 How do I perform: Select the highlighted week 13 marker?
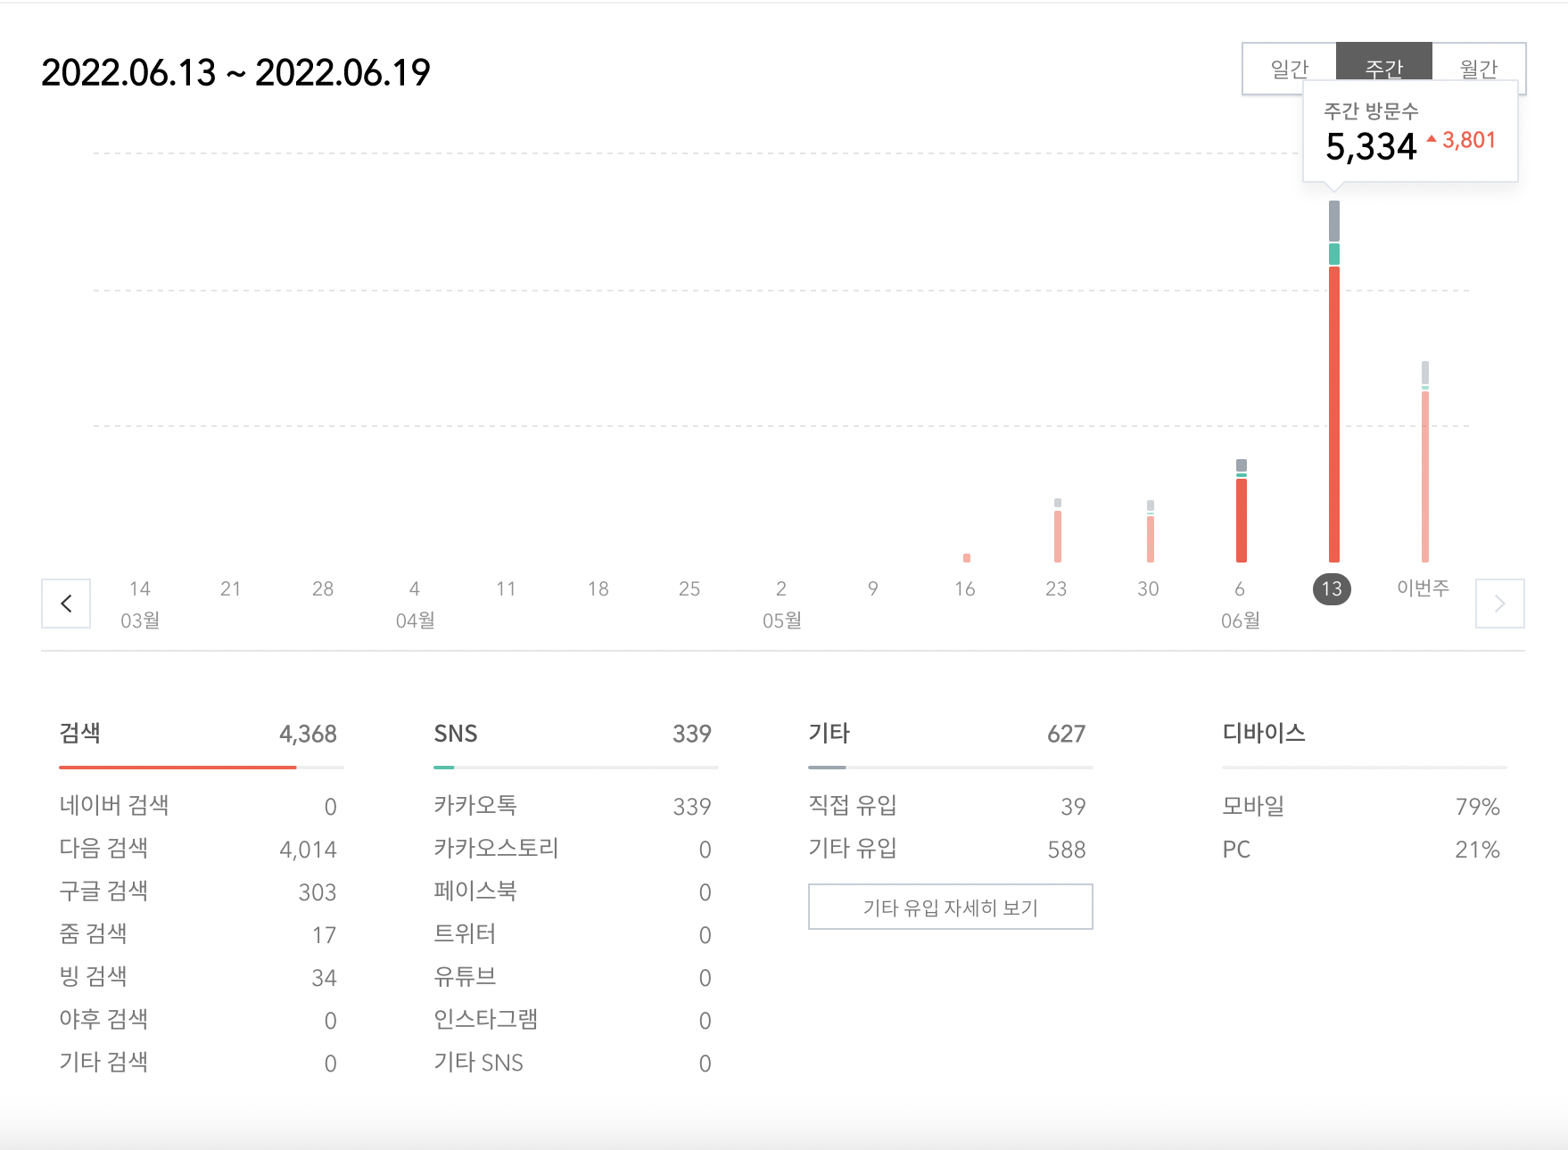[x=1332, y=588]
